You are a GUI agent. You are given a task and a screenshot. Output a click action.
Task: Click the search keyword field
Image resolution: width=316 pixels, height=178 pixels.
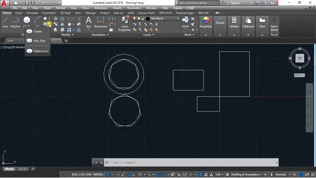click(198, 3)
